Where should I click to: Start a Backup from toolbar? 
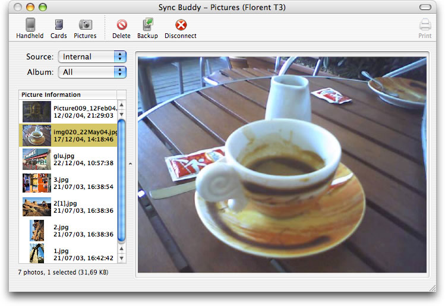pos(147,28)
